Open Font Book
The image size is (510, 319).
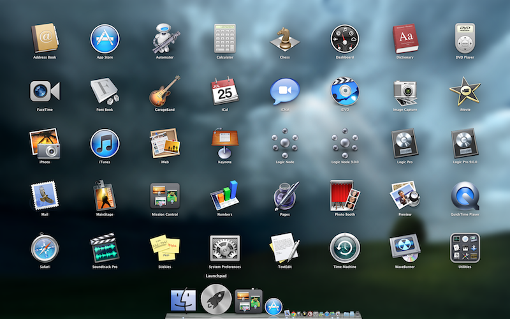pos(105,91)
